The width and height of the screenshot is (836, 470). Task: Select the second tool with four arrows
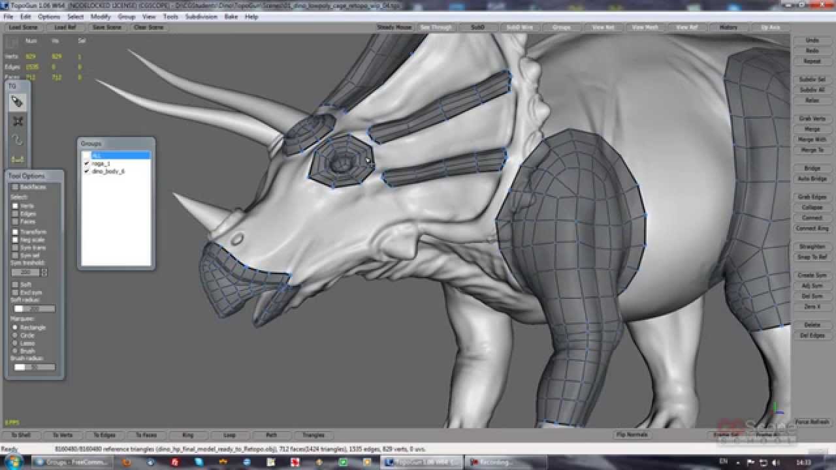(17, 121)
